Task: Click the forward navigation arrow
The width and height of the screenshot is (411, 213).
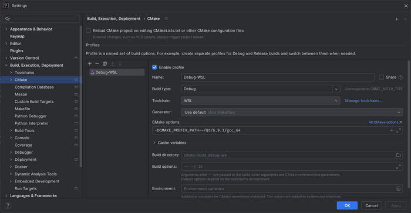Action: click(405, 19)
